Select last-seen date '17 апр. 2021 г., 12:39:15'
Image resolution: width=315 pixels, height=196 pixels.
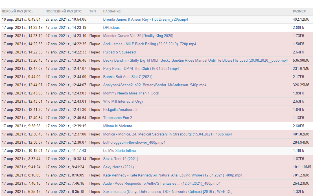point(66,126)
